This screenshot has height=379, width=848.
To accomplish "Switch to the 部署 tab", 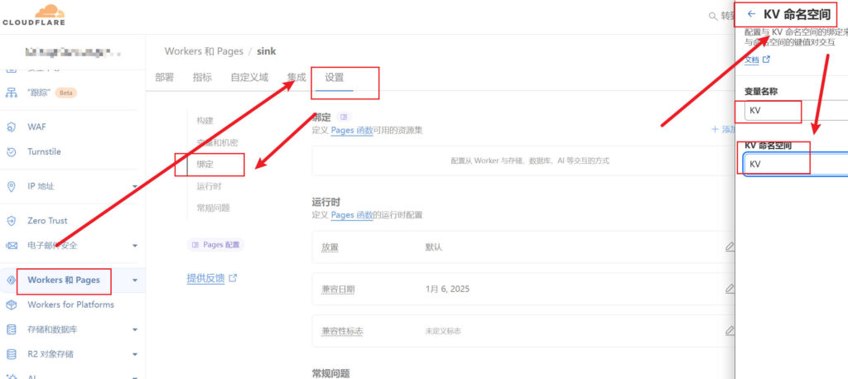I will pyautogui.click(x=164, y=78).
